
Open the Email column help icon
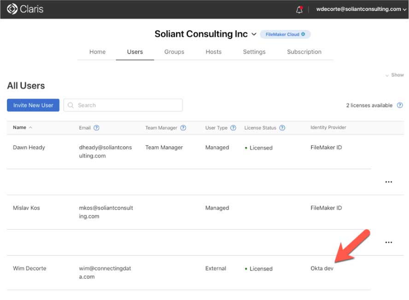(96, 128)
